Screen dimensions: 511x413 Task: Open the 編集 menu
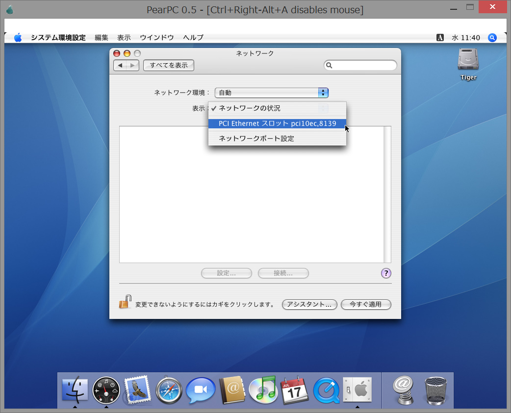pyautogui.click(x=102, y=38)
